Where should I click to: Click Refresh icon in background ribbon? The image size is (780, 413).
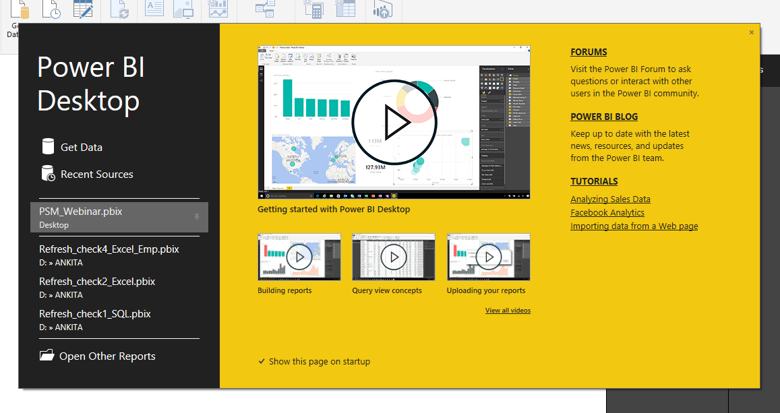coord(120,9)
